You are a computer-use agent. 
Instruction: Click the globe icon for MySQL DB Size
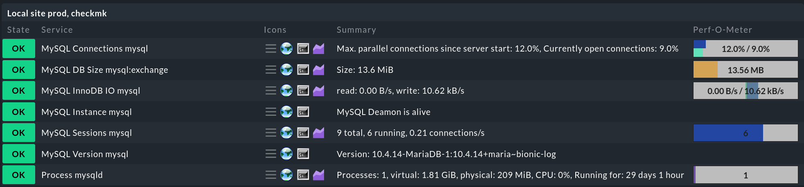(x=286, y=70)
